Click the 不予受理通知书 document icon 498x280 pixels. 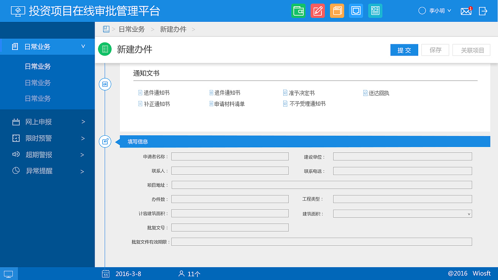pos(285,104)
